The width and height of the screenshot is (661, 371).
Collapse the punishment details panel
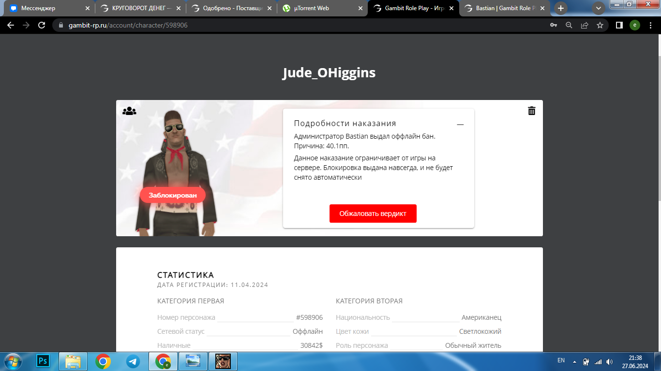click(460, 124)
